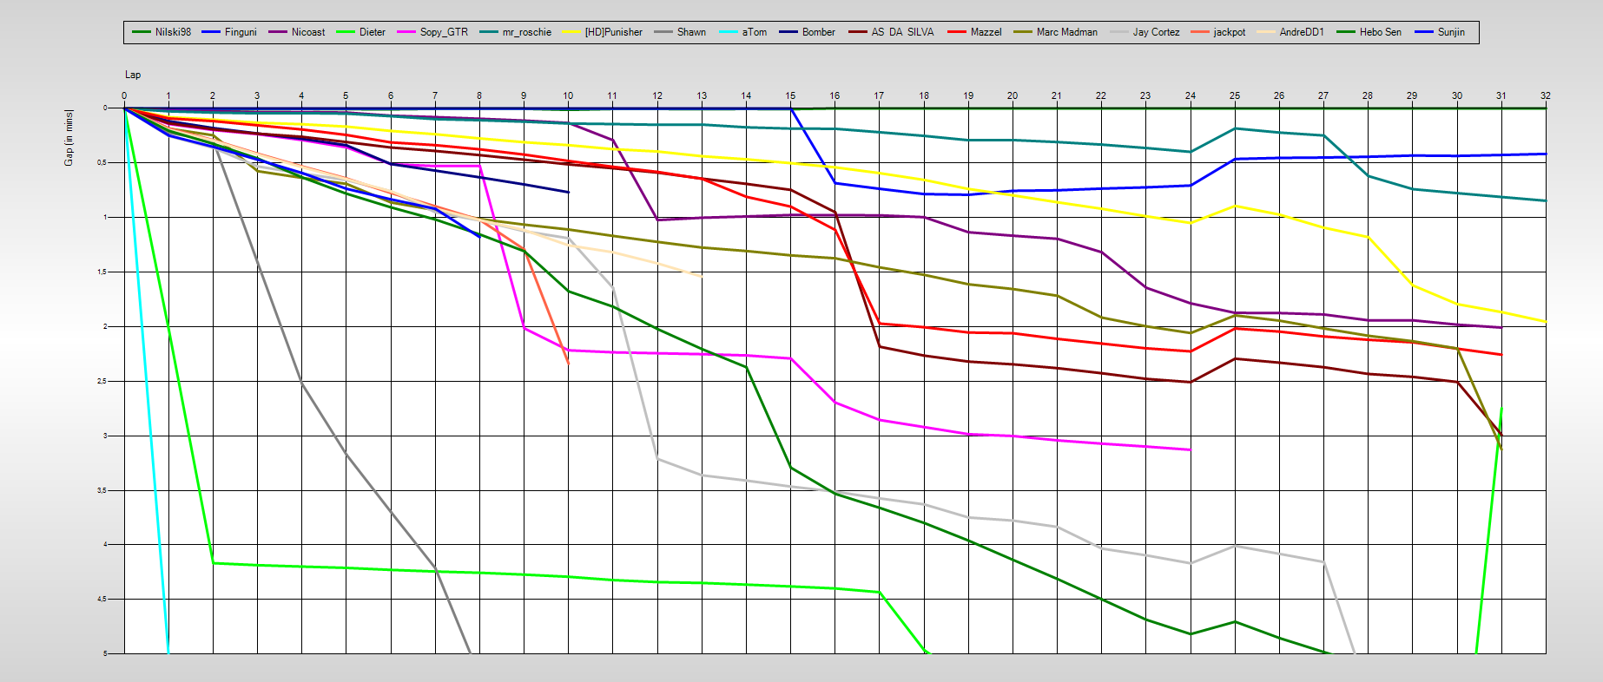Click the teal mr_roschie legend swatch
1603x682 pixels.
tap(489, 32)
